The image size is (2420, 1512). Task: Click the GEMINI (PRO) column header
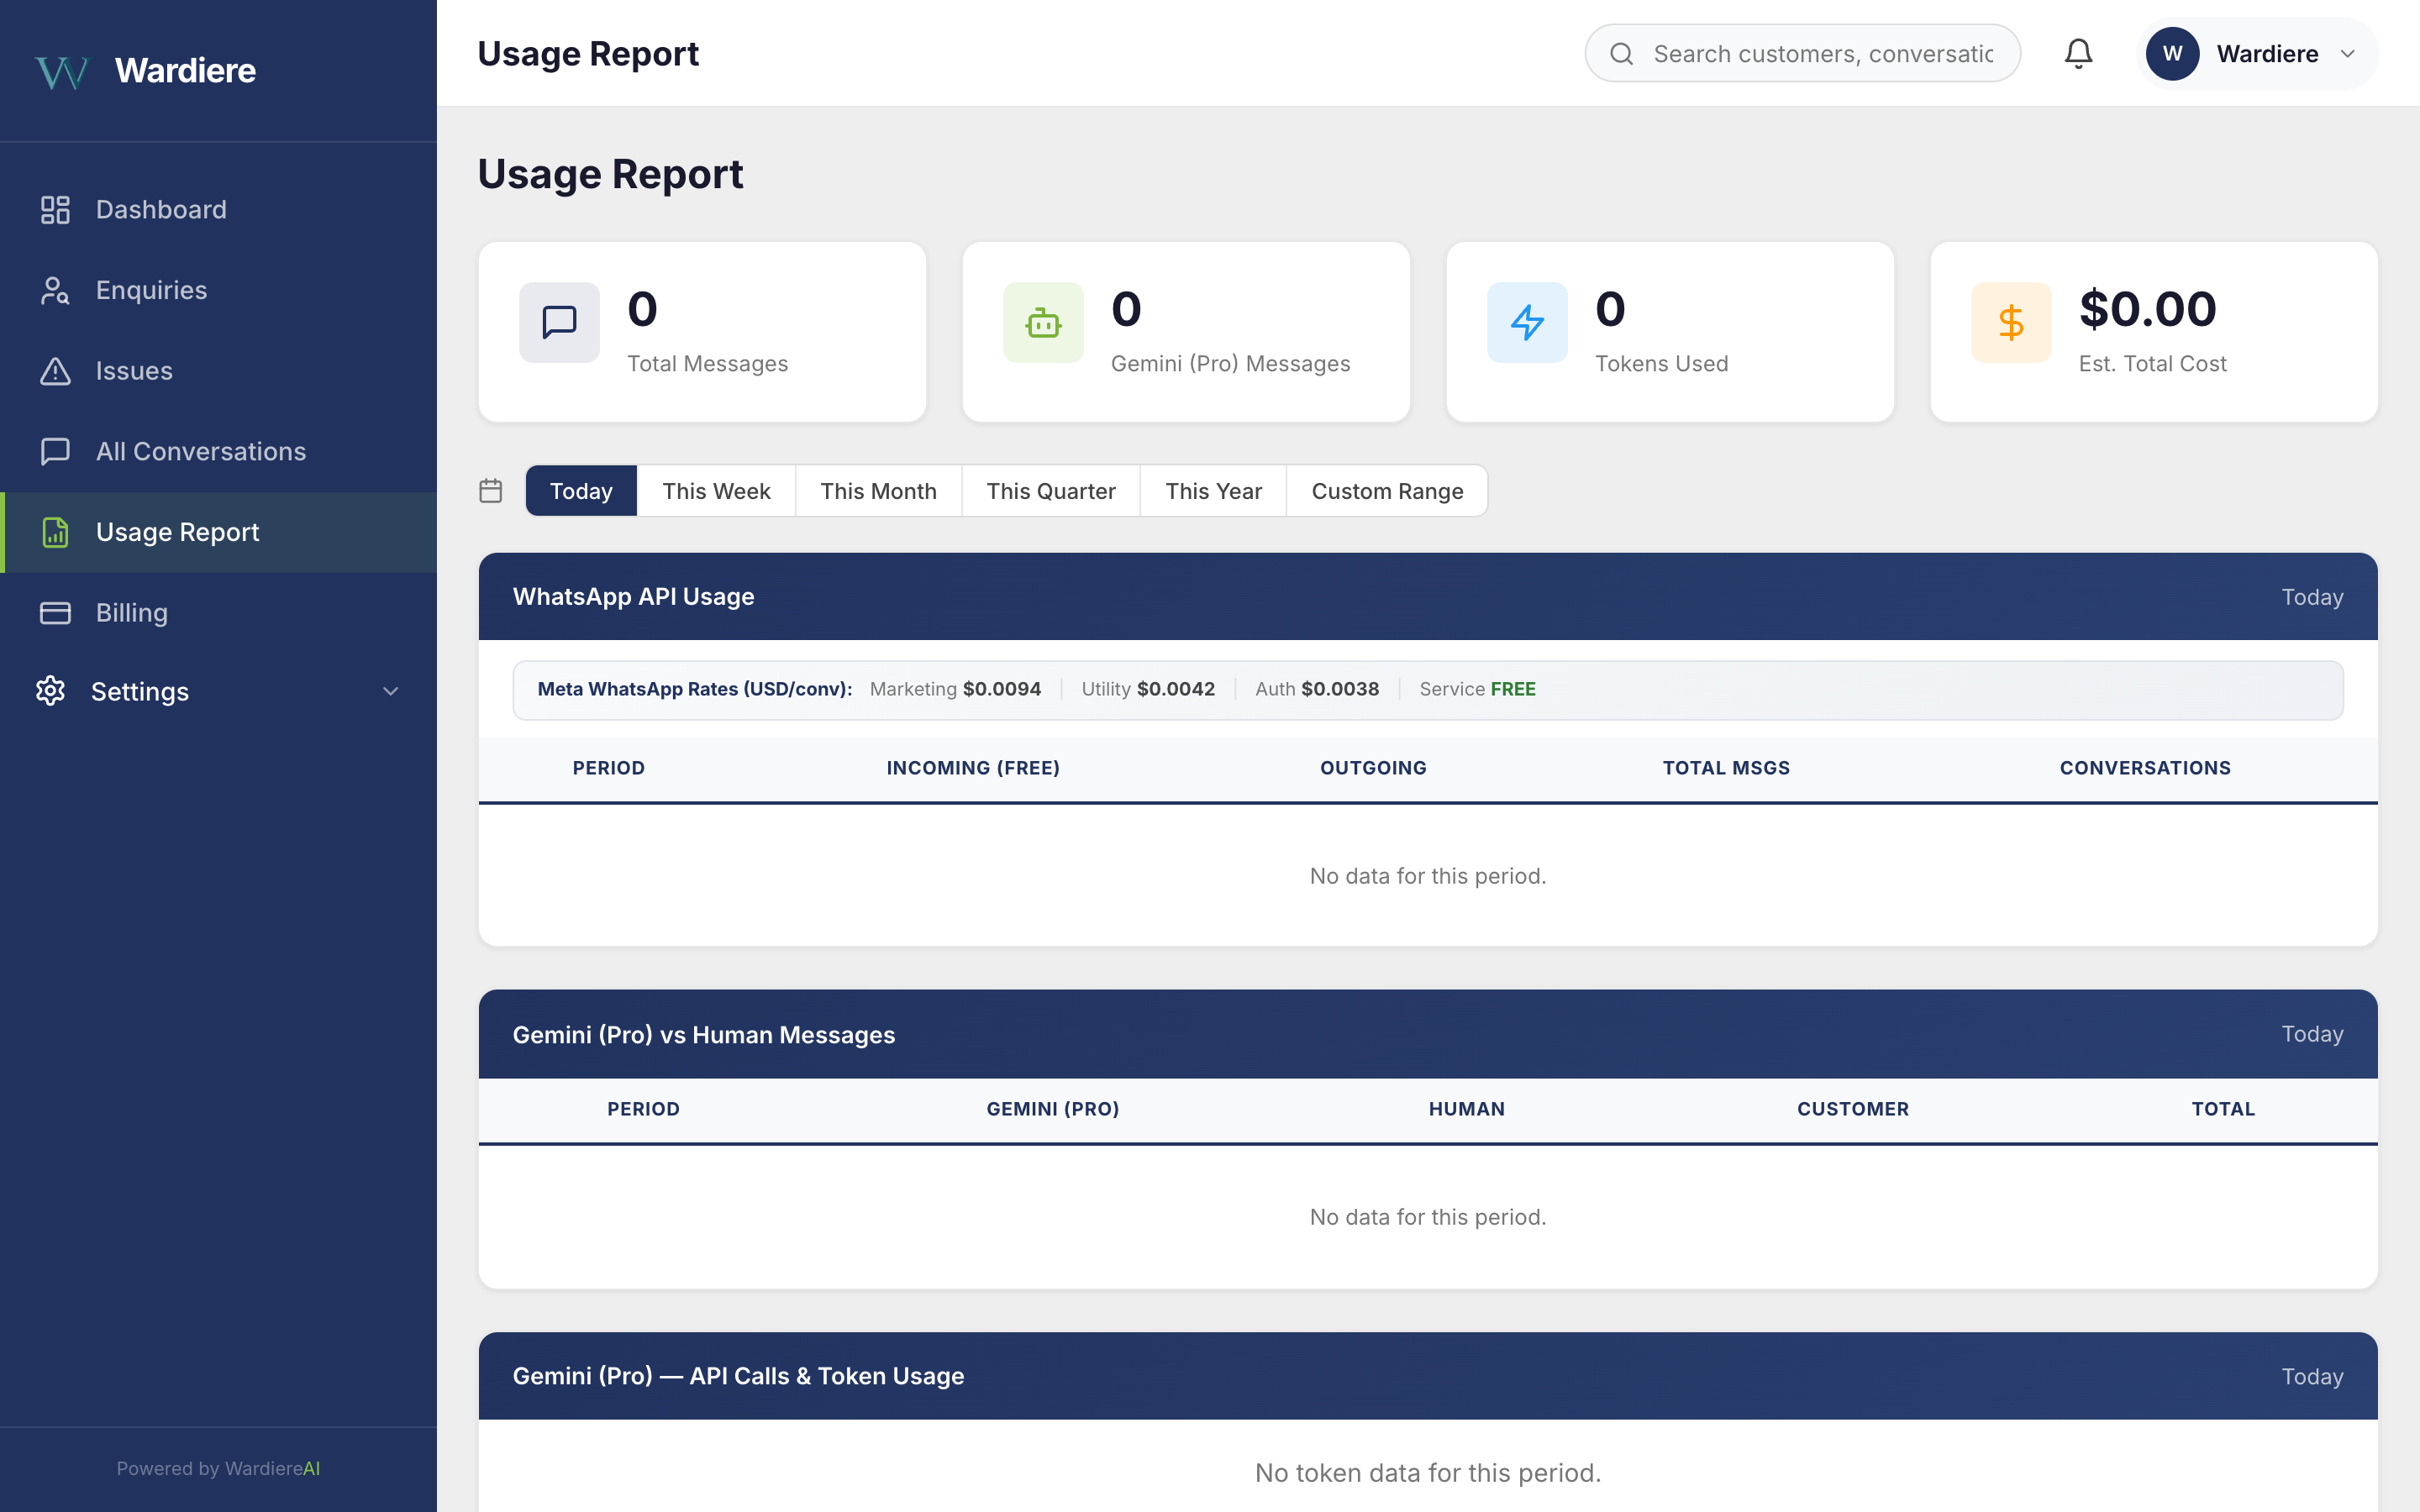click(1053, 1109)
